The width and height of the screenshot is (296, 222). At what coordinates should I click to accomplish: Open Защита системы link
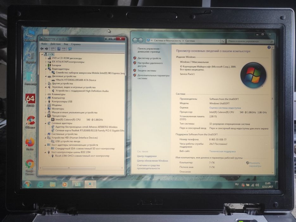(147, 70)
